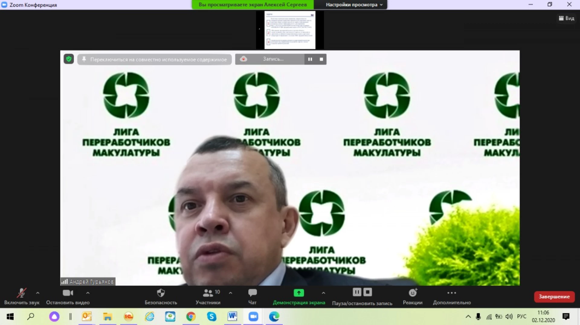Click the green encryption shield icon

(x=69, y=59)
